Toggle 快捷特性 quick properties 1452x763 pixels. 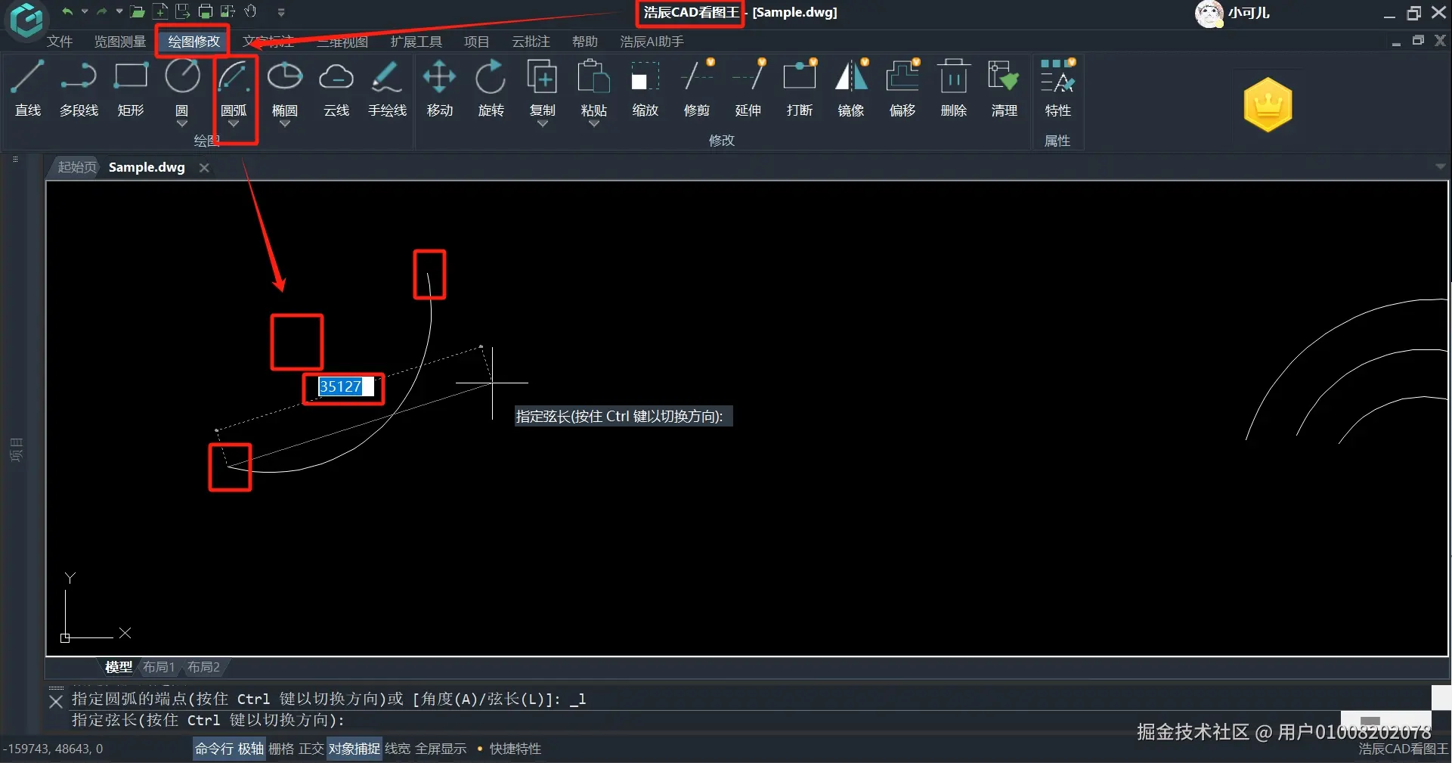point(515,749)
